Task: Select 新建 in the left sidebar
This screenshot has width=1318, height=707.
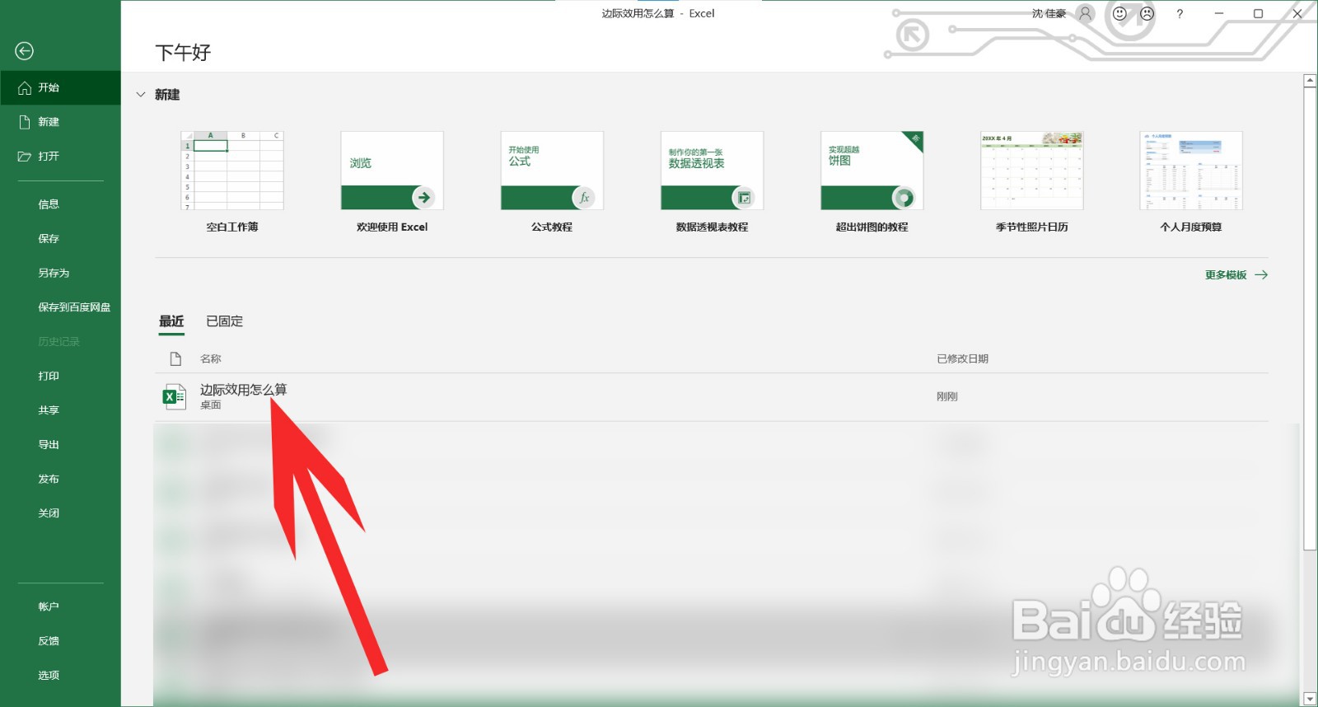Action: [x=60, y=122]
